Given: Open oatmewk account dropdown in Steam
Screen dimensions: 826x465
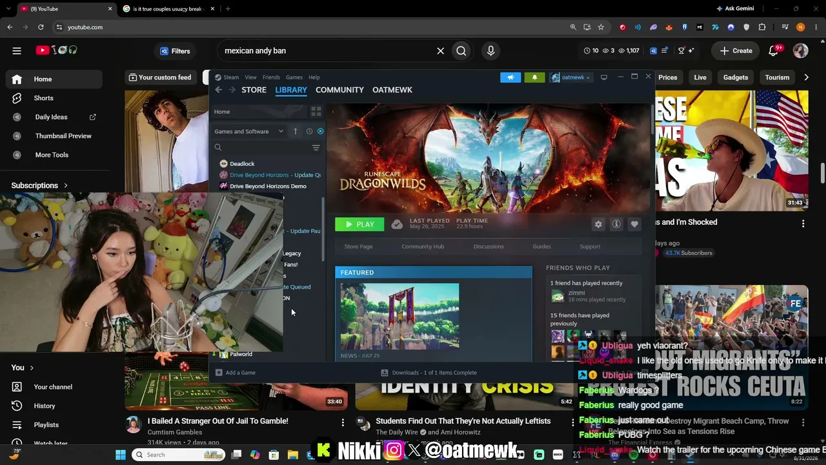Looking at the screenshot, I should tap(570, 77).
